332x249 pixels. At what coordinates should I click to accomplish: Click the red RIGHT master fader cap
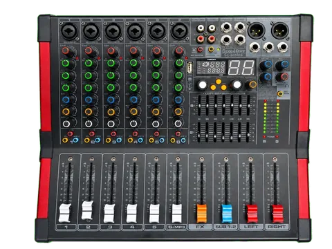(277, 214)
